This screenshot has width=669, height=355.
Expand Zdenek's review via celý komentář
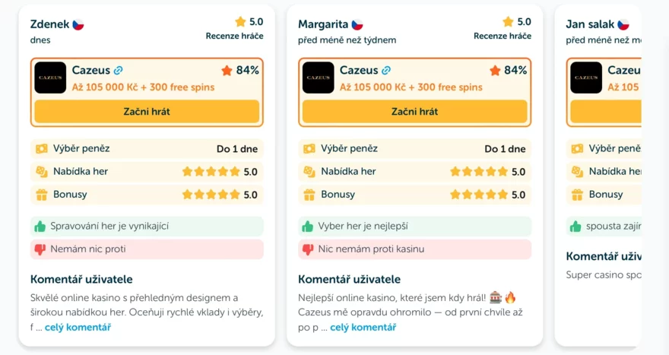point(78,328)
